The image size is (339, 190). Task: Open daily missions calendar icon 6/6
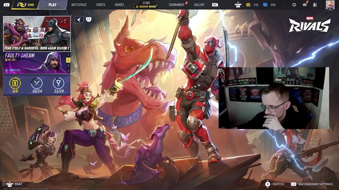pyautogui.click(x=15, y=83)
